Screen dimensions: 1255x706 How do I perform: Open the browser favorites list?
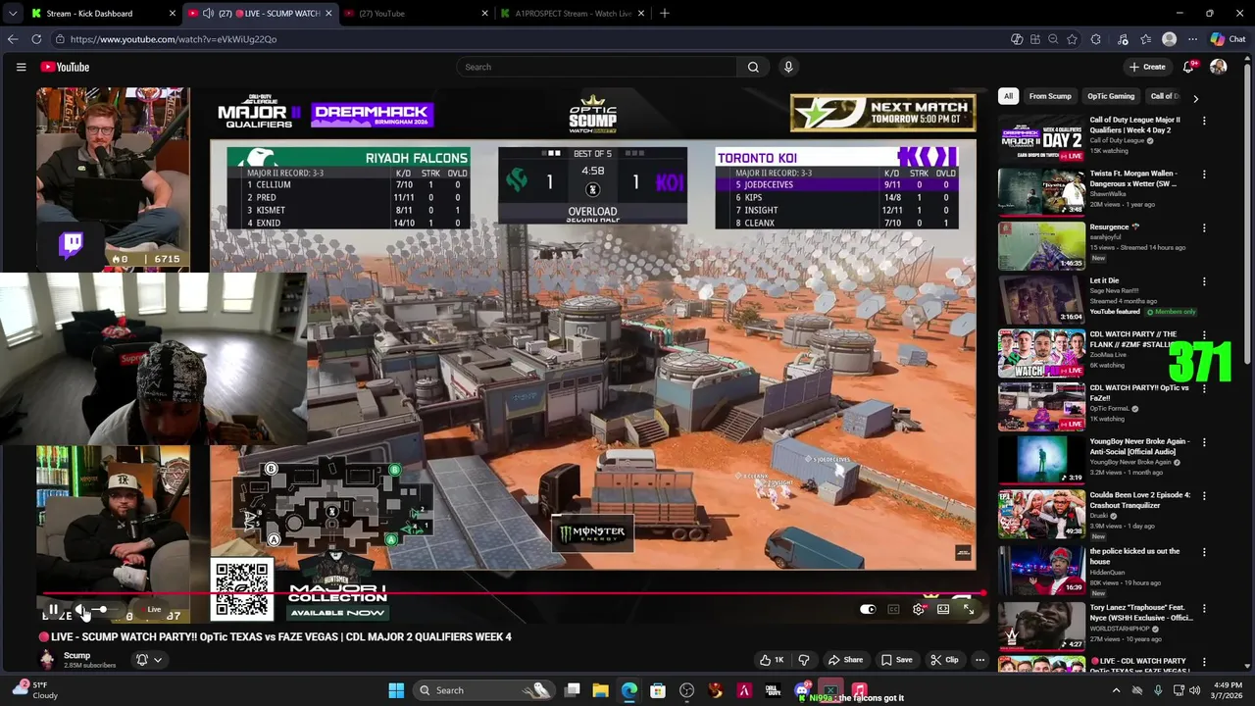coord(1145,39)
